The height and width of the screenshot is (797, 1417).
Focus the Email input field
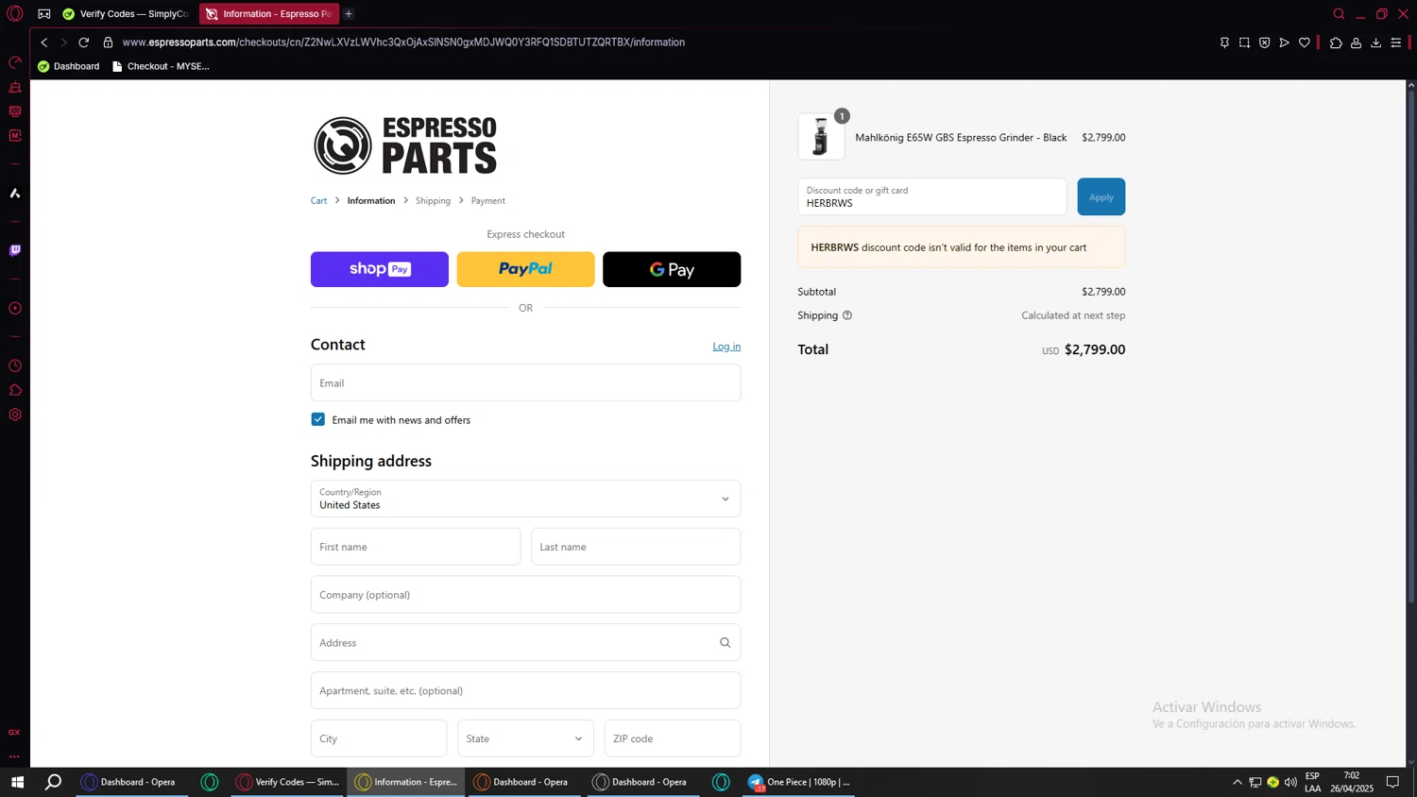[525, 382]
